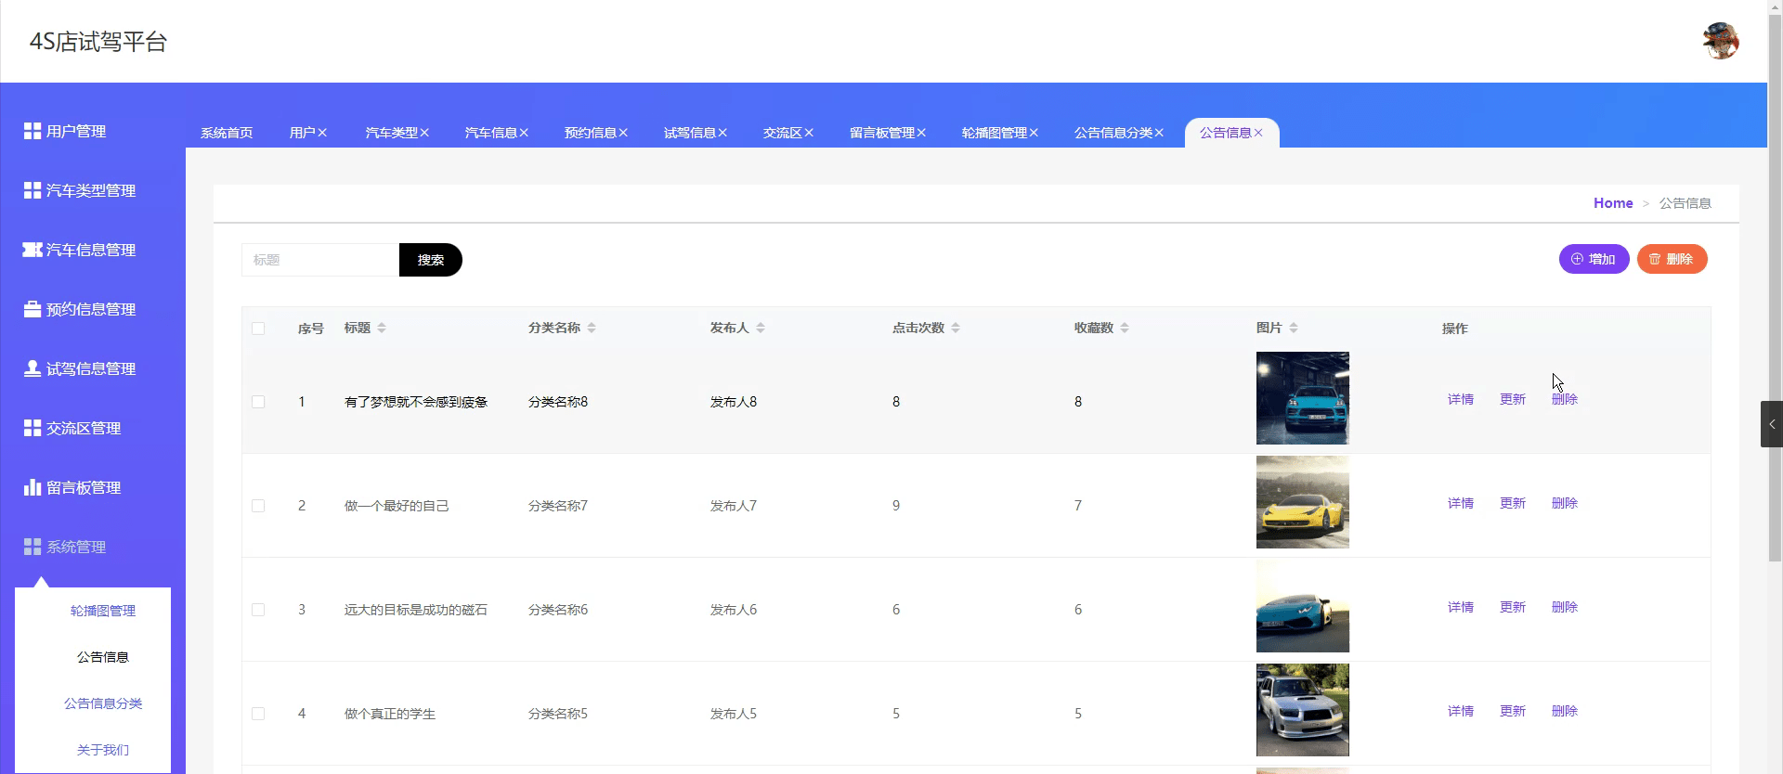Close the 留言板管理 tab
The image size is (1783, 774).
pyautogui.click(x=921, y=133)
